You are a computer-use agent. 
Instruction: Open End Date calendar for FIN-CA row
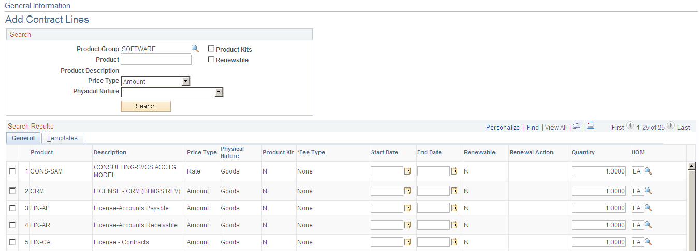coord(454,242)
